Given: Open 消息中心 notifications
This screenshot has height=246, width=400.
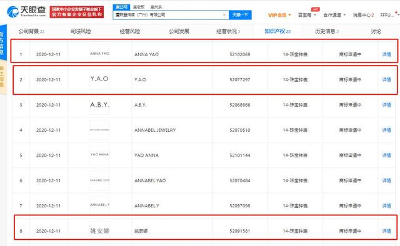Looking at the screenshot, I should coord(363,15).
